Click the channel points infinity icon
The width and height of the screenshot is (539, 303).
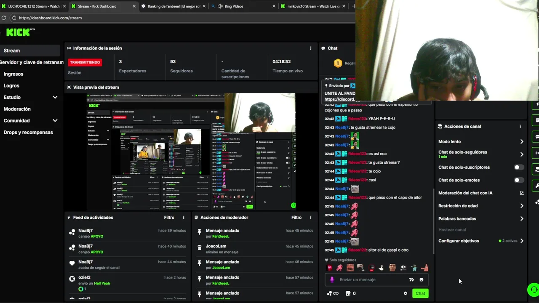[333, 293]
